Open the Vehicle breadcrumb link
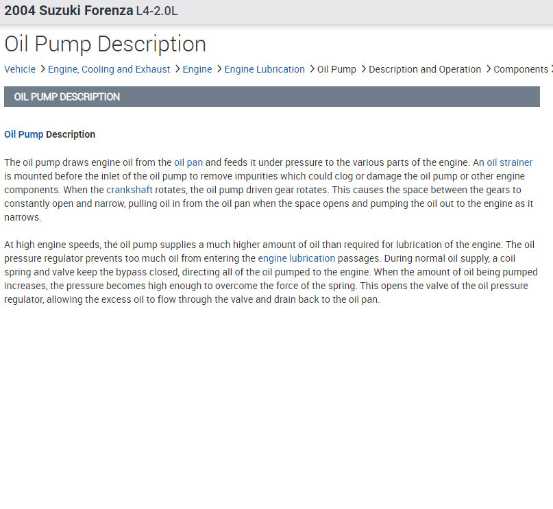 [x=20, y=69]
